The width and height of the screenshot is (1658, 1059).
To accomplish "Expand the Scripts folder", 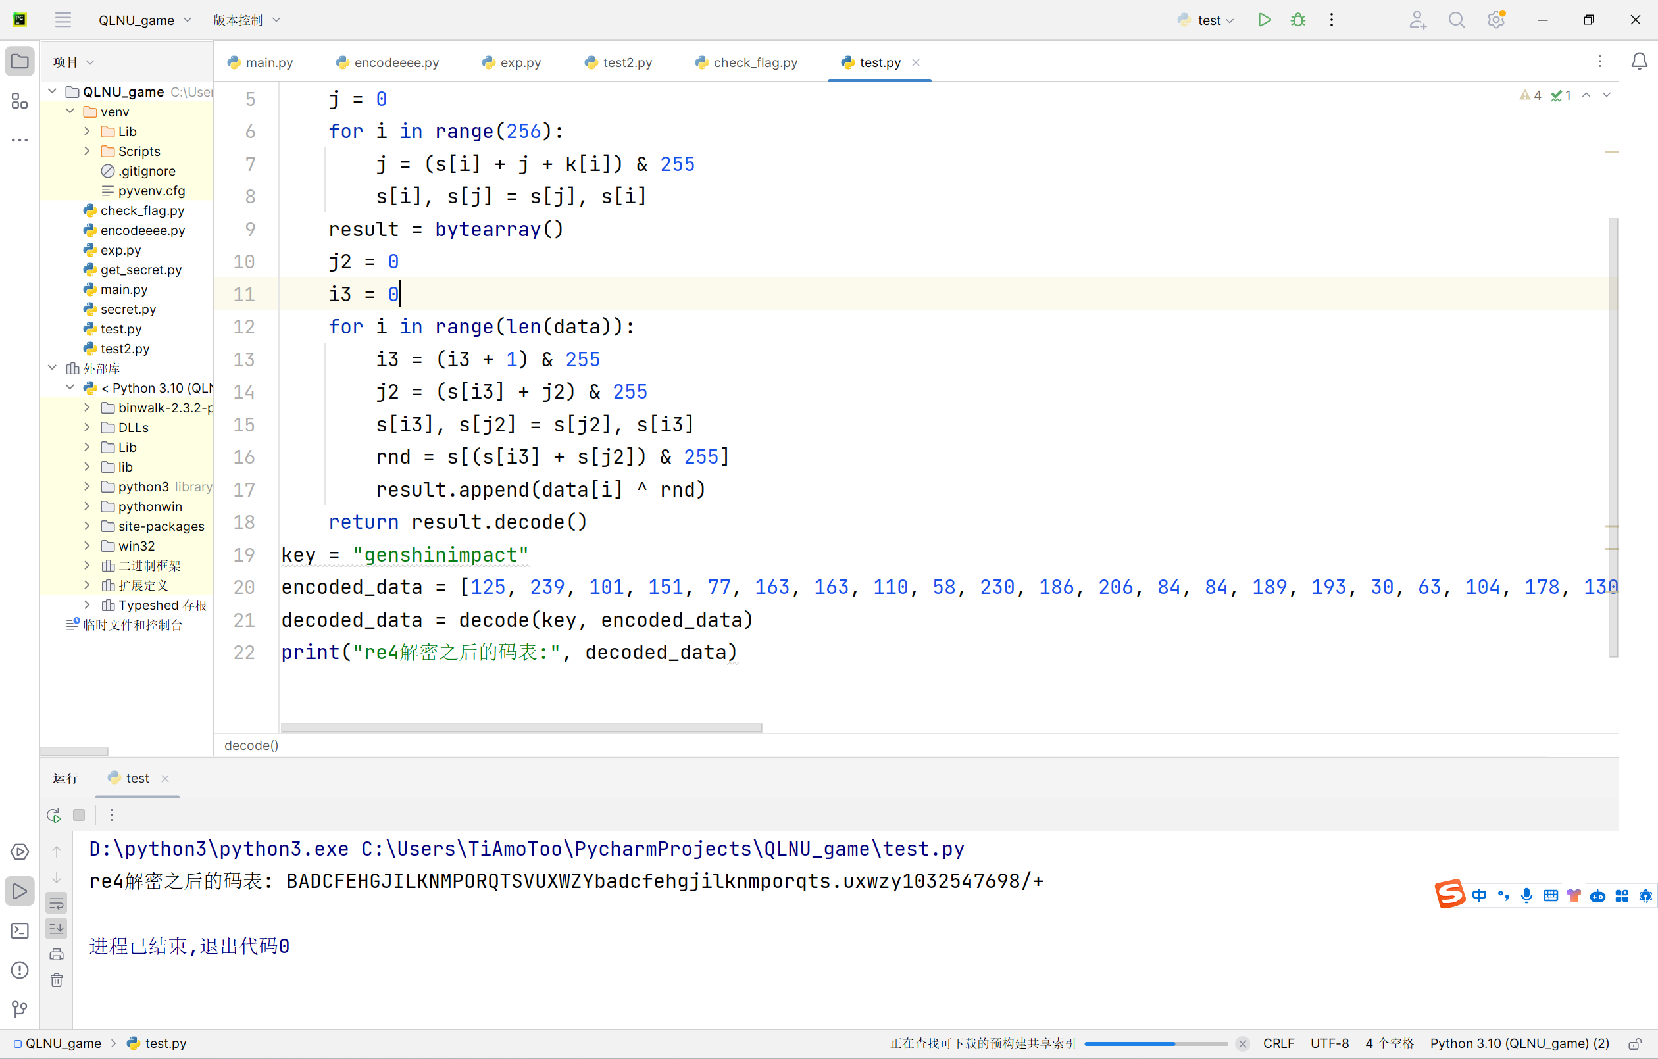I will click(88, 151).
